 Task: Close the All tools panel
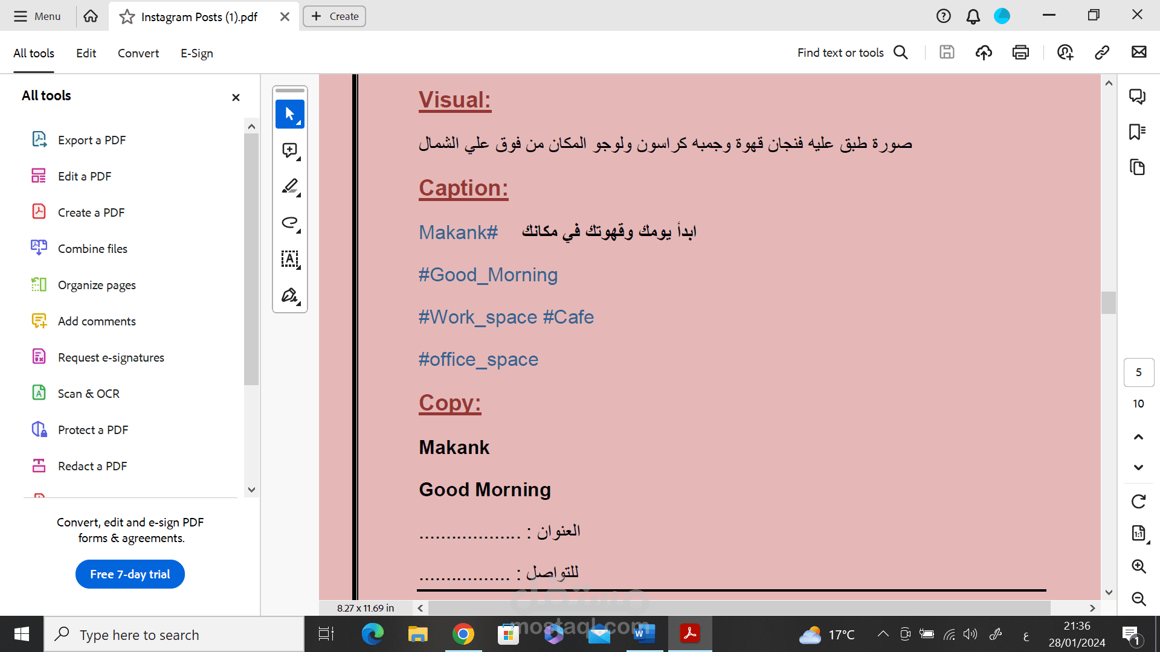[x=236, y=97]
